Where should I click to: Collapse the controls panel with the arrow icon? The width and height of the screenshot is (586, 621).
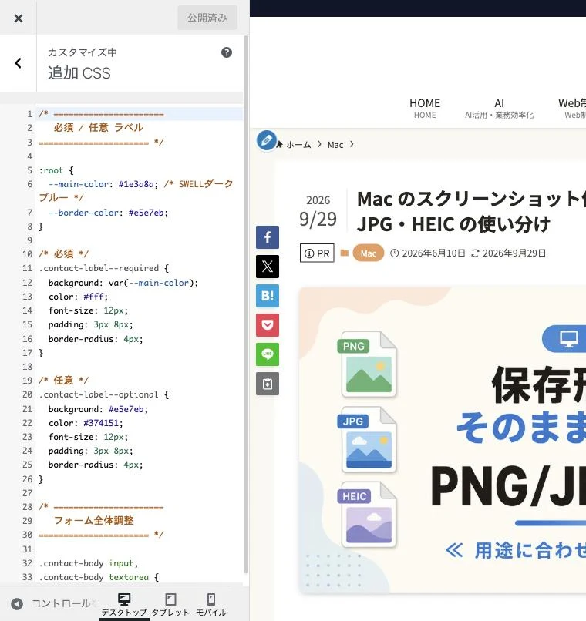(17, 603)
